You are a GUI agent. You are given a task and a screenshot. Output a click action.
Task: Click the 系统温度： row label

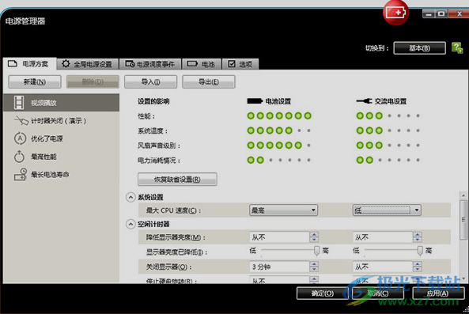coord(153,131)
